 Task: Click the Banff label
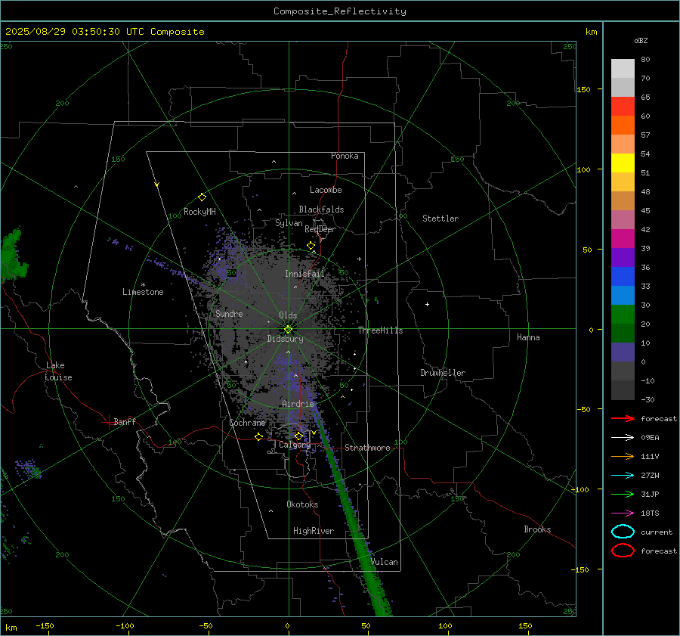coord(125,421)
